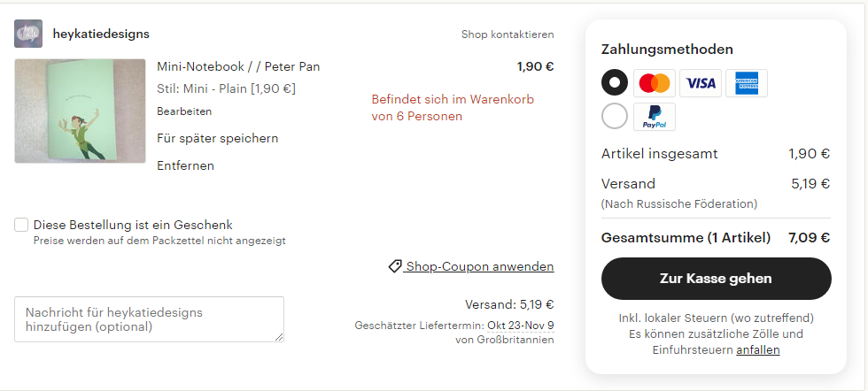This screenshot has height=391, width=868.
Task: Remove item via 'Entfernen' link
Action: tap(185, 165)
